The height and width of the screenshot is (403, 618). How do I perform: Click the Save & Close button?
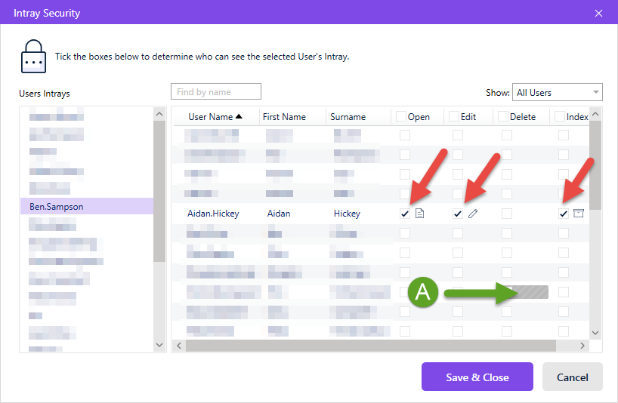tap(477, 377)
